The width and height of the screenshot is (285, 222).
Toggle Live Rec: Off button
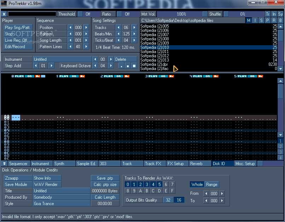coord(18,40)
